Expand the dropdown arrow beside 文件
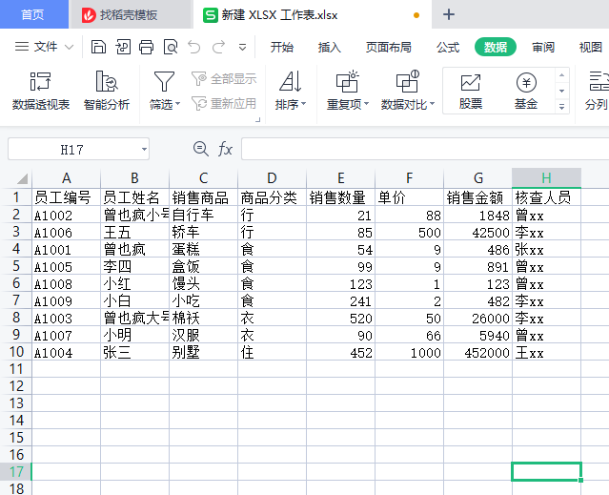Image resolution: width=609 pixels, height=495 pixels. (70, 47)
